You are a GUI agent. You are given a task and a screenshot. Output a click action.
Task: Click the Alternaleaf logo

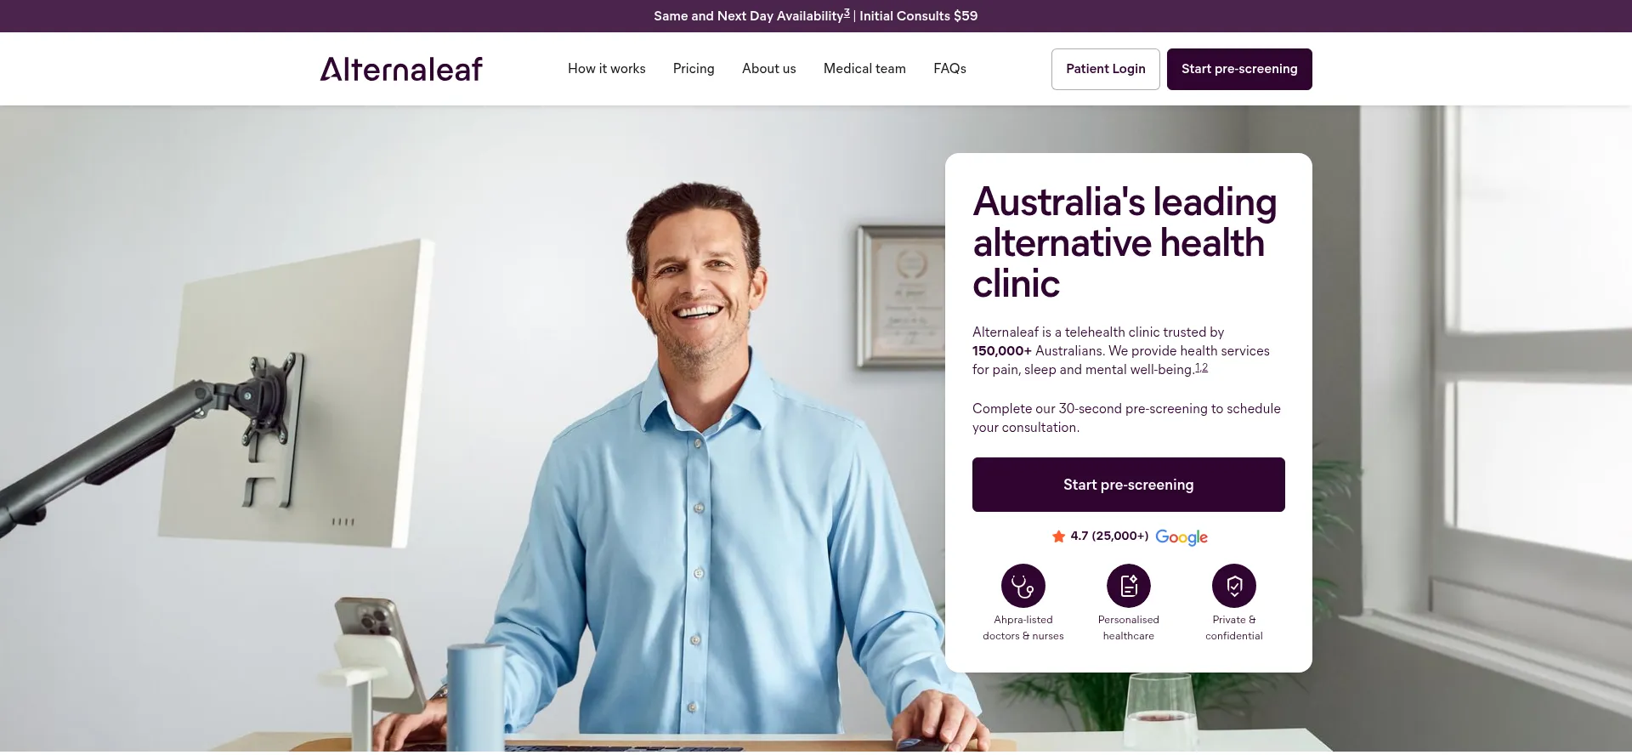pyautogui.click(x=401, y=69)
